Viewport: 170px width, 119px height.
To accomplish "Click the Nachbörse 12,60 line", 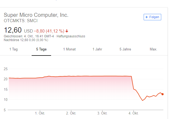I will [26, 40].
